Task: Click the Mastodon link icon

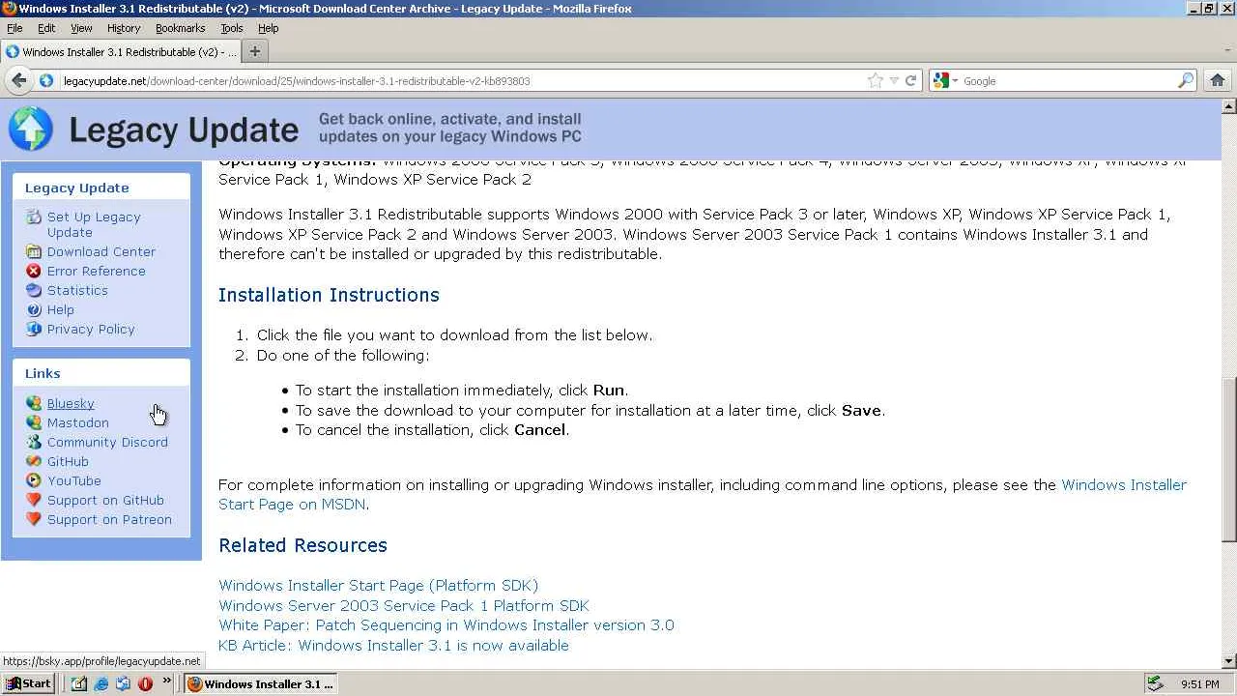Action: [34, 422]
